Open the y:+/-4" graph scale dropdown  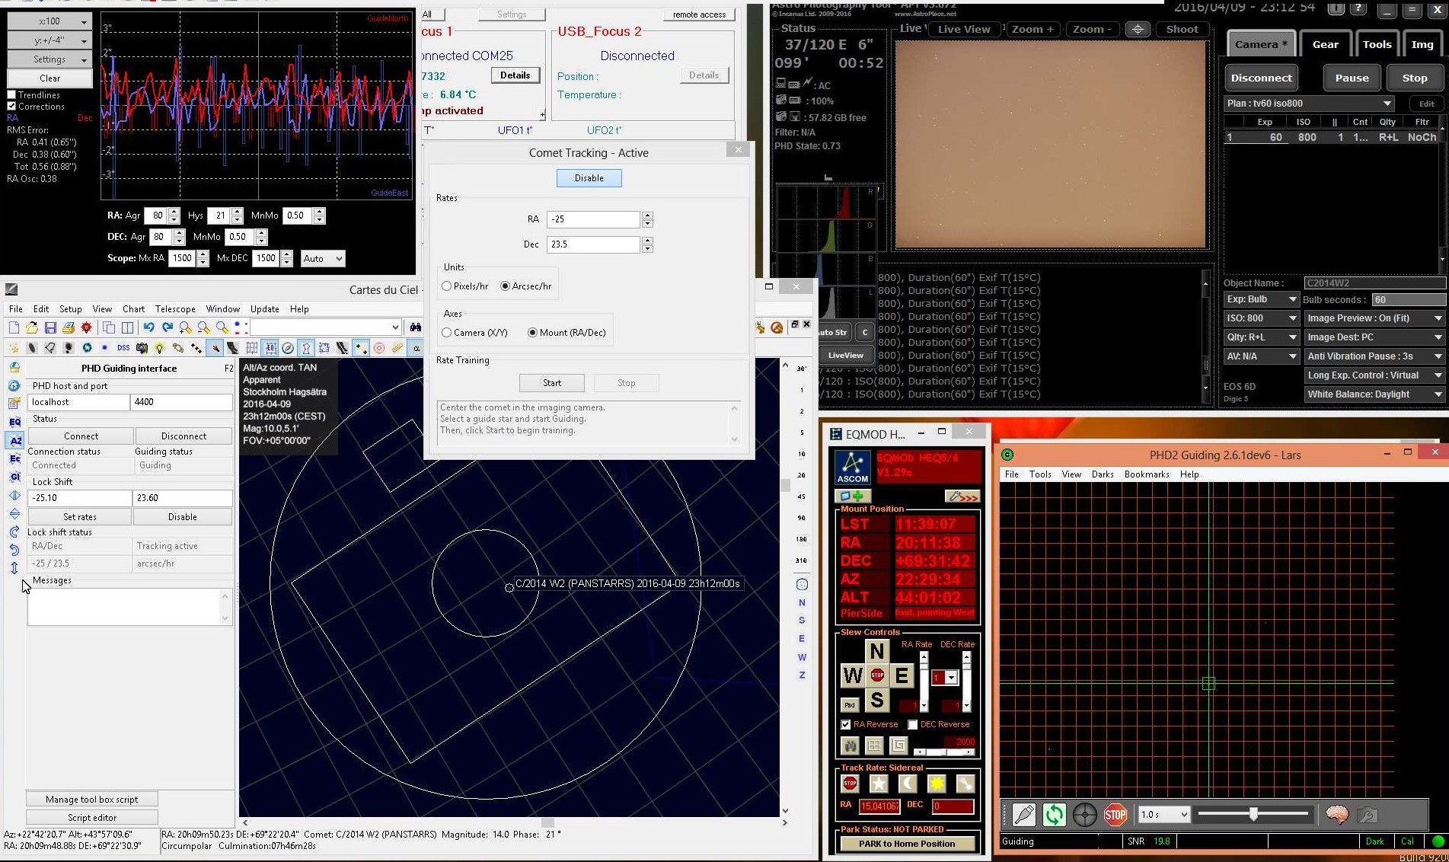pyautogui.click(x=49, y=40)
